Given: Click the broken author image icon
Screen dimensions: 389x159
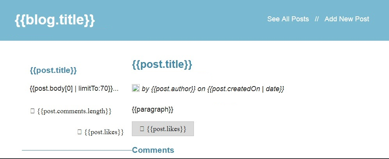Looking at the screenshot, I should point(136,88).
